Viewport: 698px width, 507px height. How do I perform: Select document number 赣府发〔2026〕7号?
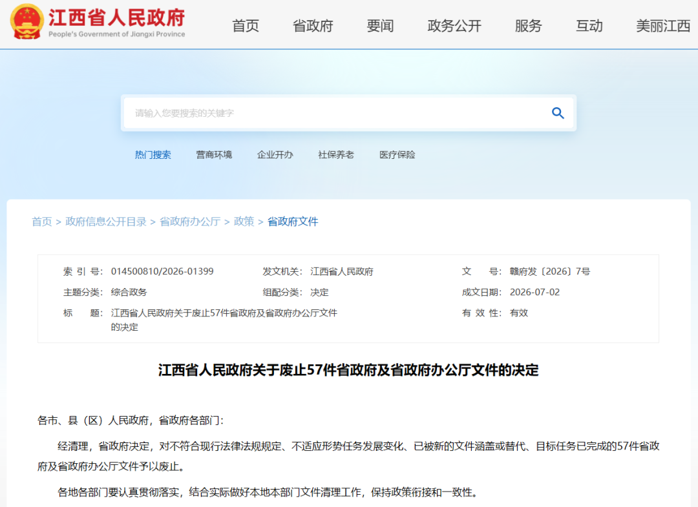pyautogui.click(x=550, y=271)
